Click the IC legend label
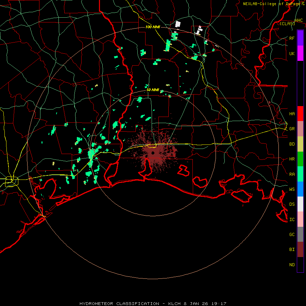Viewport: 306px width, 306px height. click(x=292, y=220)
